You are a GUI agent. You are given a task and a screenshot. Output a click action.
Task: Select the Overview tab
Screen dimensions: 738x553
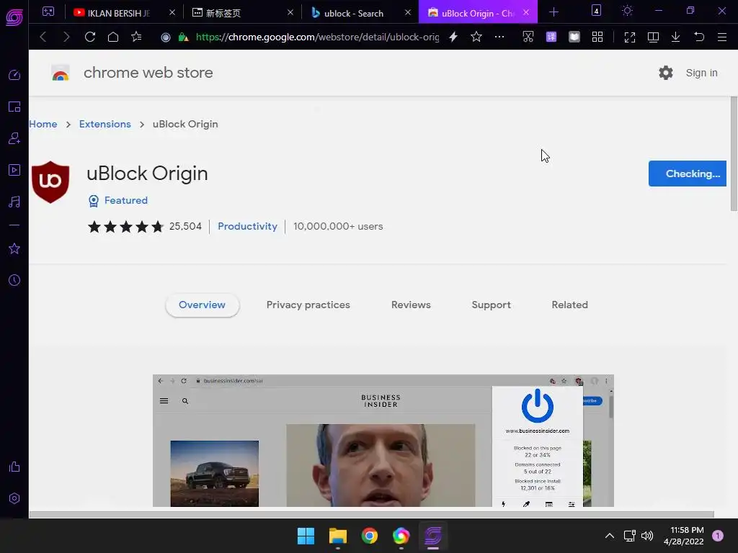[x=203, y=305]
